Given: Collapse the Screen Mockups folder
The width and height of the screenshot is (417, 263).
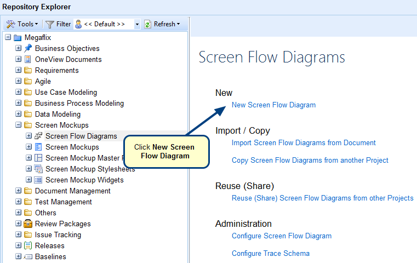Looking at the screenshot, I should (x=18, y=125).
